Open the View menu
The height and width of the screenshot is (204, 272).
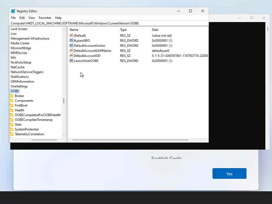click(x=32, y=18)
